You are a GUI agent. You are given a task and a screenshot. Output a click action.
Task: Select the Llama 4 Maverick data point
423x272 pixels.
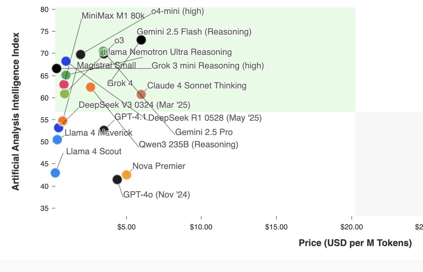point(57,139)
